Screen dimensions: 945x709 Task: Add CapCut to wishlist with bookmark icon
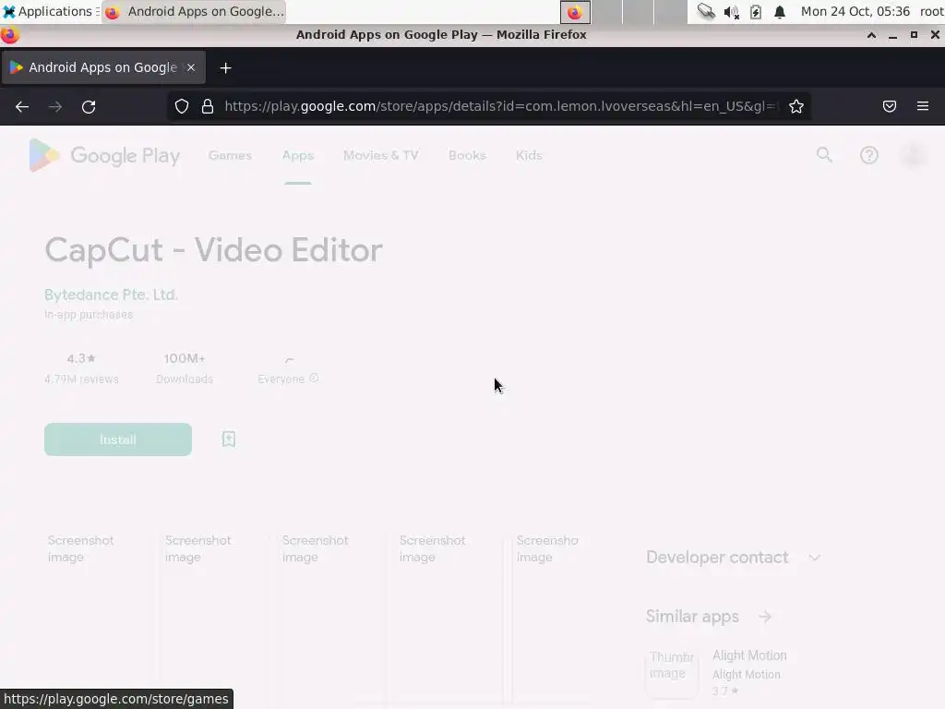tap(229, 439)
